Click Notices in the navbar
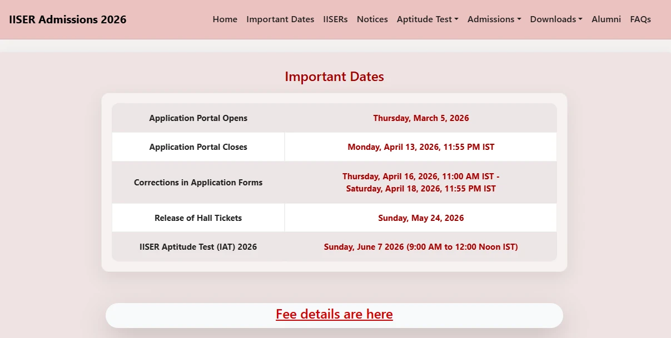The image size is (671, 338). [x=372, y=19]
